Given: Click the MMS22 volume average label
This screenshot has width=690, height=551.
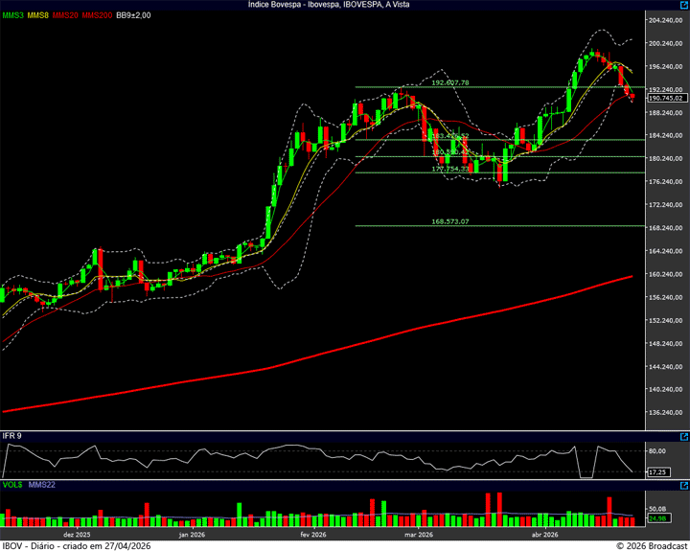Looking at the screenshot, I should click(40, 487).
